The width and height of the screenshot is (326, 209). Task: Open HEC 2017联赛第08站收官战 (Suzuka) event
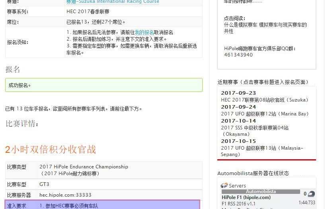point(264,100)
